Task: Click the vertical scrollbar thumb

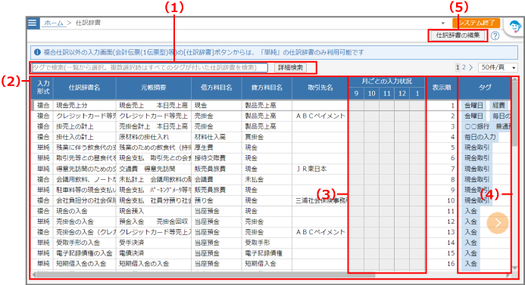Action: point(515,113)
